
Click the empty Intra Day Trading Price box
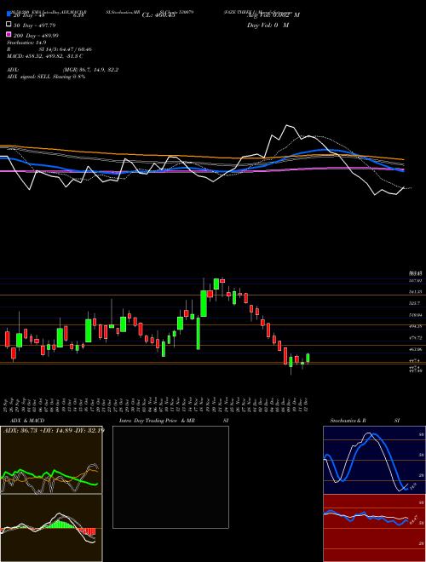click(x=170, y=477)
